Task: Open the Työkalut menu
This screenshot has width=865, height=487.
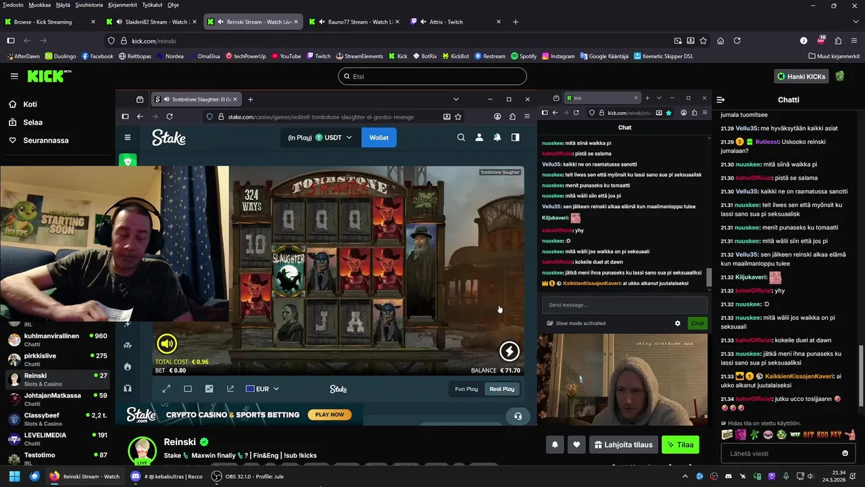Action: tap(152, 5)
